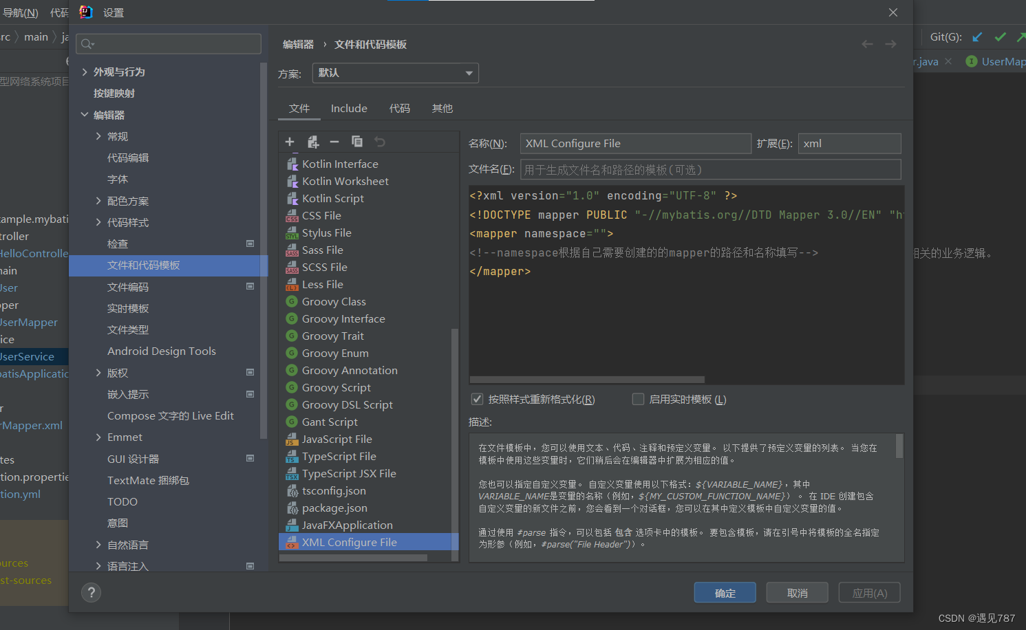Screen dimensions: 1026x630
Task: Click the Git commit checkmark icon
Action: (x=1000, y=37)
